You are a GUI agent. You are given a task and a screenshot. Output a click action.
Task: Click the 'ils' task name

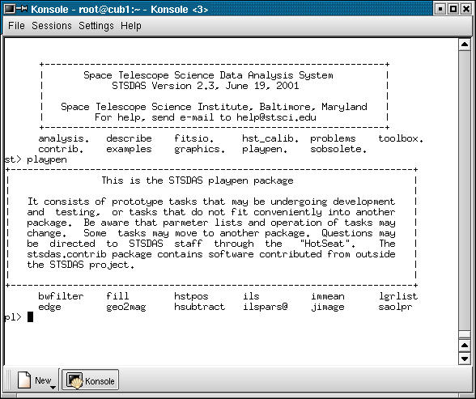point(251,296)
